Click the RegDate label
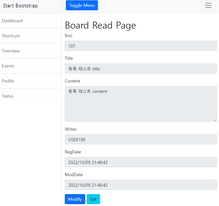 [x=73, y=152]
